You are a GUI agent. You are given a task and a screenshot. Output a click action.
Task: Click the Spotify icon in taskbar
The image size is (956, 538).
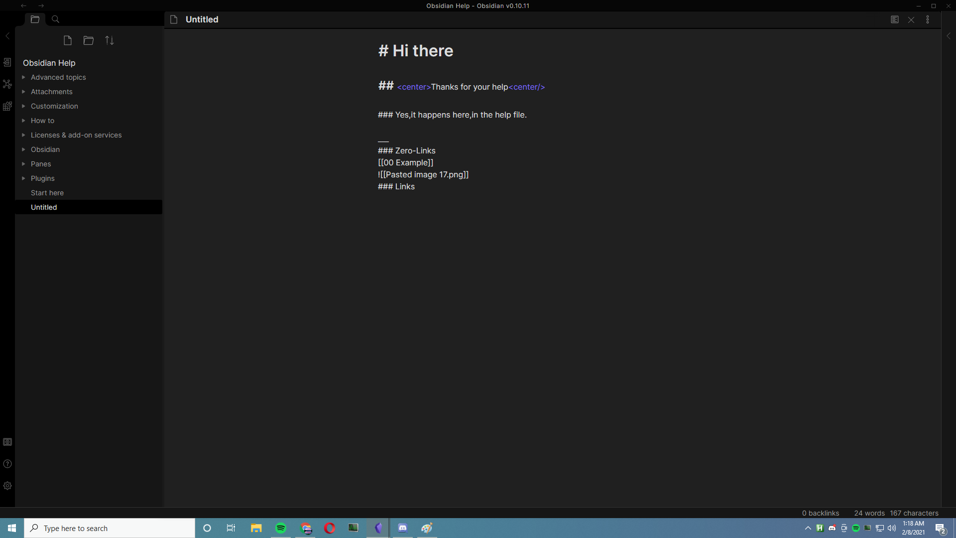[280, 528]
